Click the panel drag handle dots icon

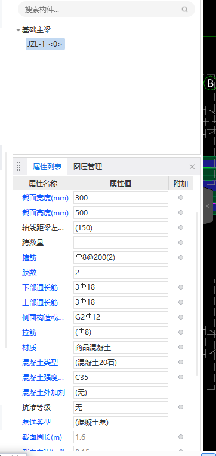pos(18,166)
